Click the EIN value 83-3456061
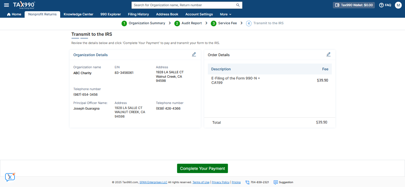The width and height of the screenshot is (405, 187). tap(124, 73)
